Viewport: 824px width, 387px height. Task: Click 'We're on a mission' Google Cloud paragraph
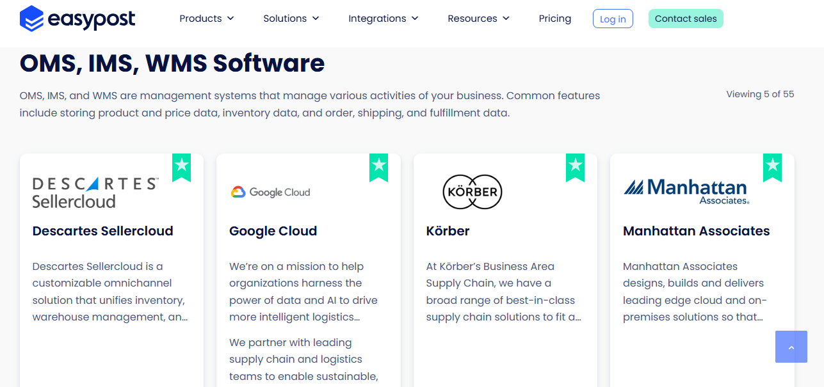[303, 292]
